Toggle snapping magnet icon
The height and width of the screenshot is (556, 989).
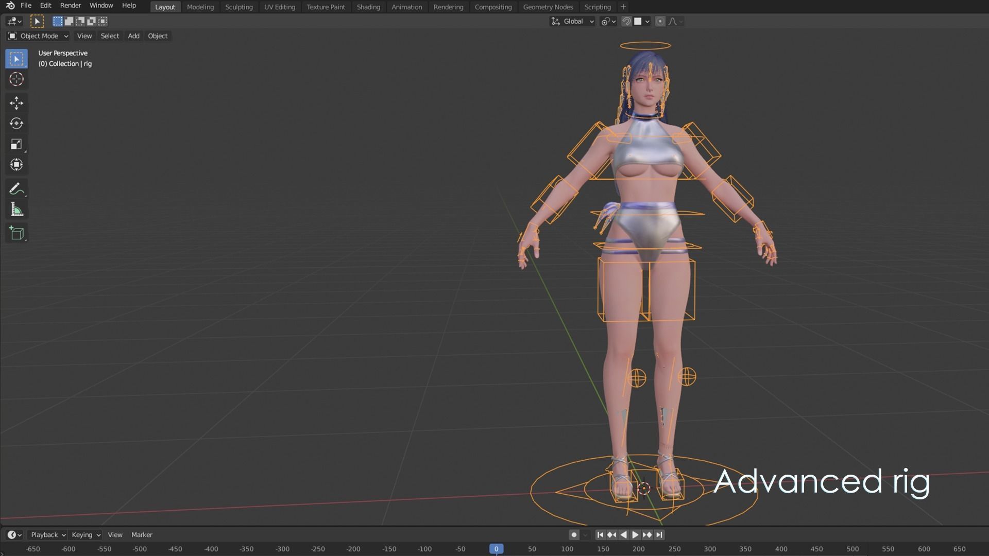(626, 21)
